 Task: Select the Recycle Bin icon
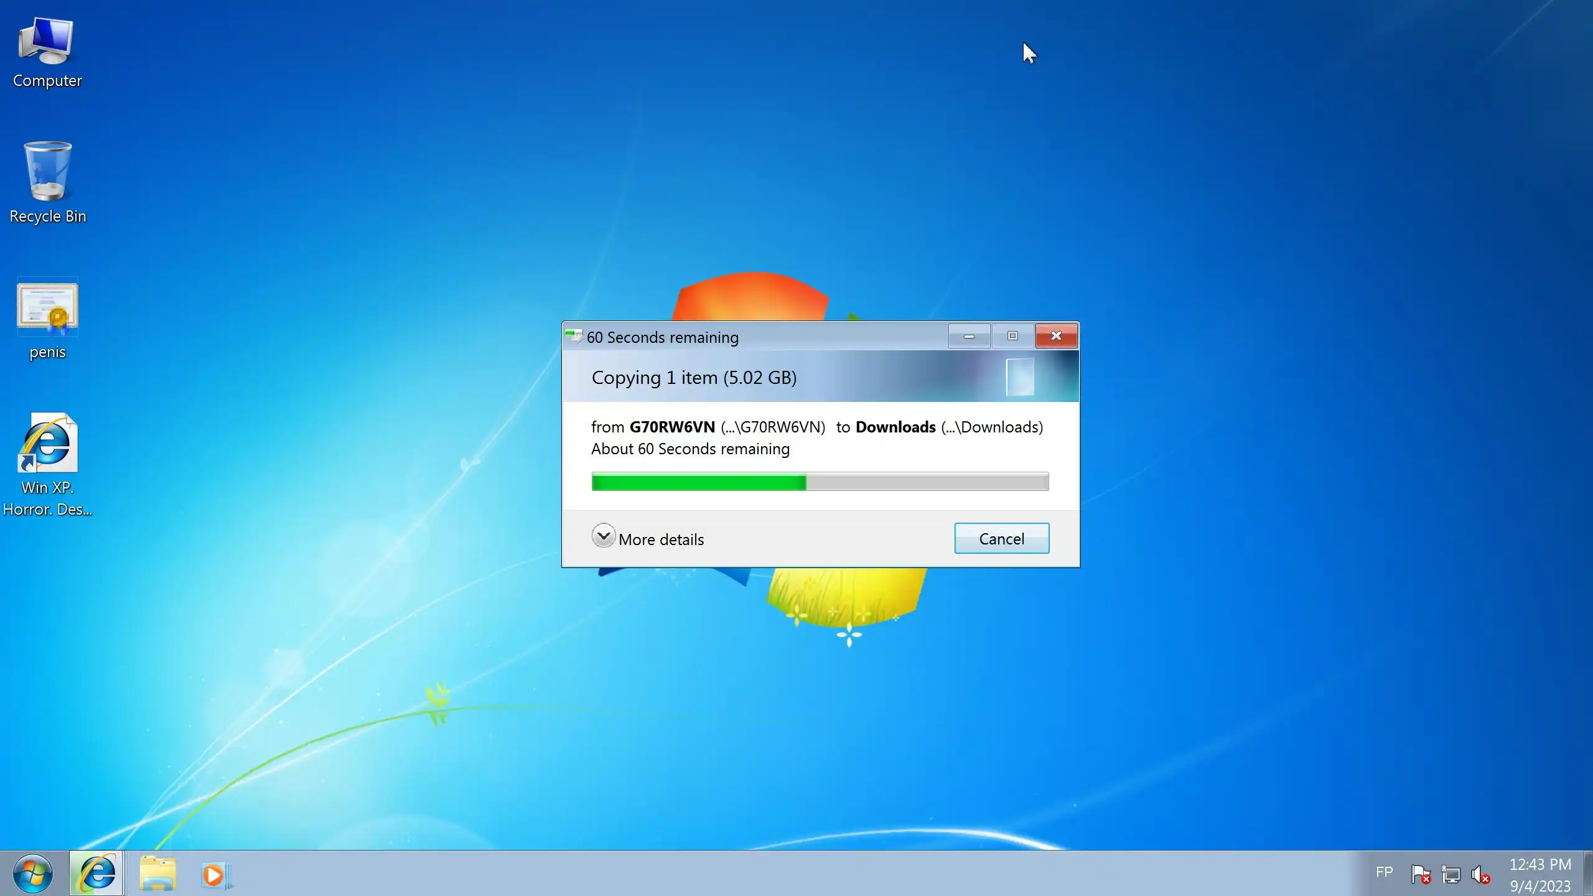click(x=47, y=182)
